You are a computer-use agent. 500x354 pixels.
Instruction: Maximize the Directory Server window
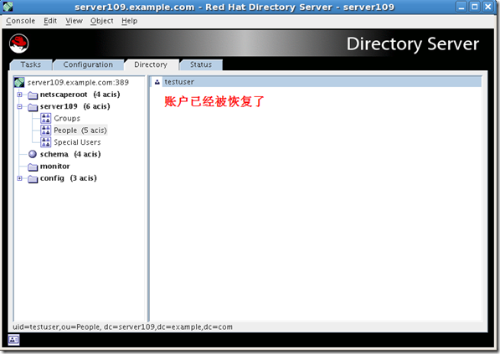475,7
